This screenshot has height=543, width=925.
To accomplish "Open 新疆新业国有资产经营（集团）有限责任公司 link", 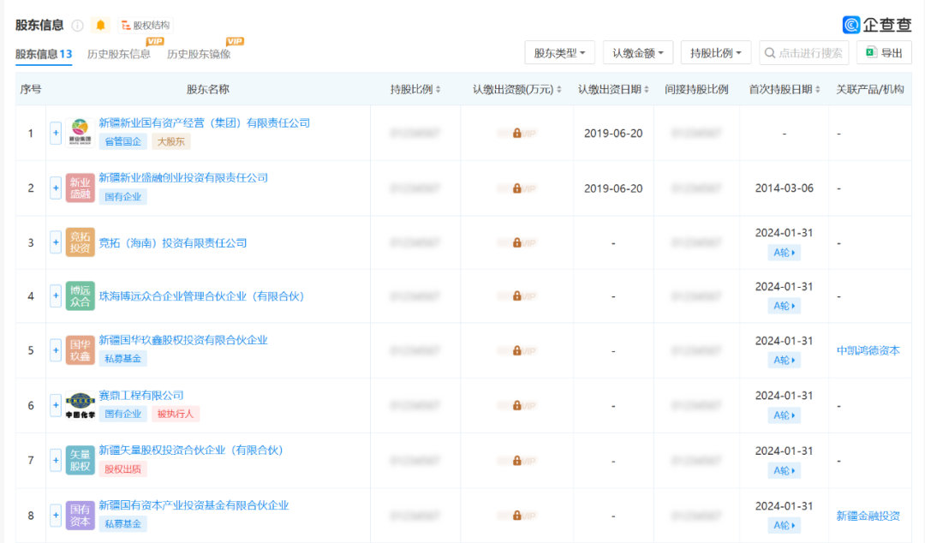I will tap(204, 122).
